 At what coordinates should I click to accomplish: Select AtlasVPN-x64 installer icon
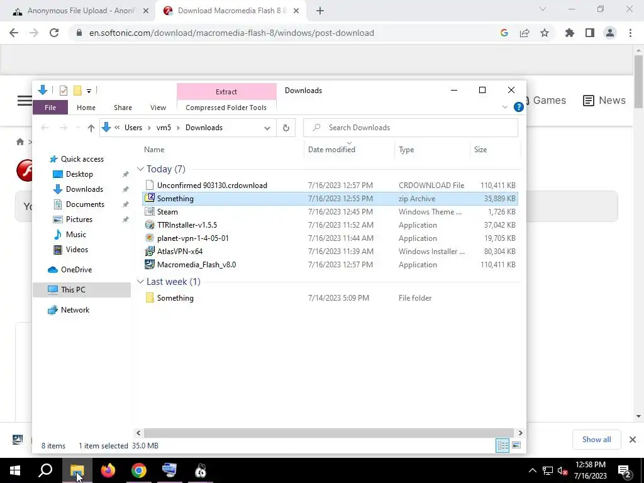[150, 252]
